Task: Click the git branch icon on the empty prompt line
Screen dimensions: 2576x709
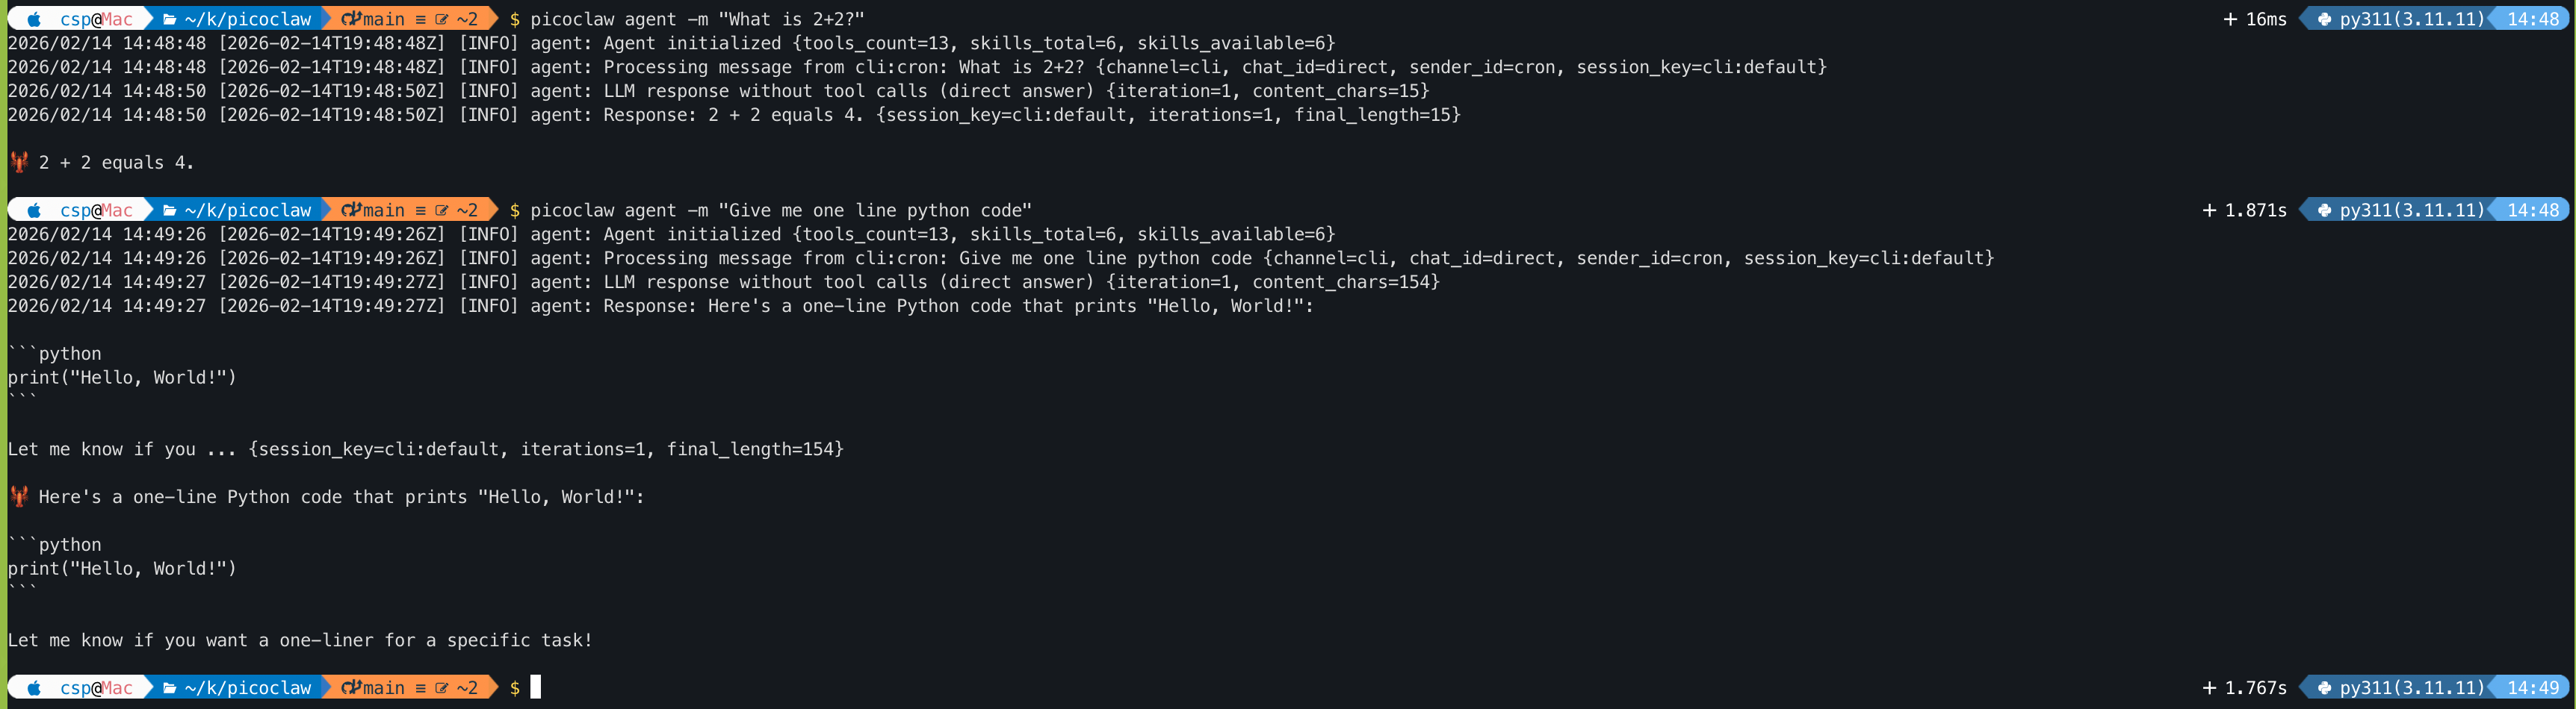Action: [350, 688]
